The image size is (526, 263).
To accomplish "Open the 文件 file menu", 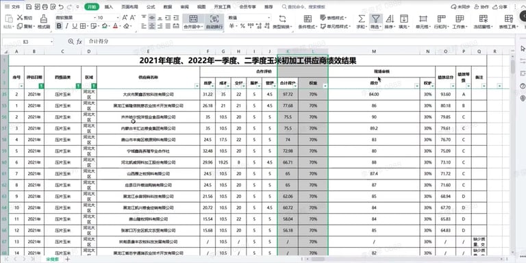I will coord(12,7).
